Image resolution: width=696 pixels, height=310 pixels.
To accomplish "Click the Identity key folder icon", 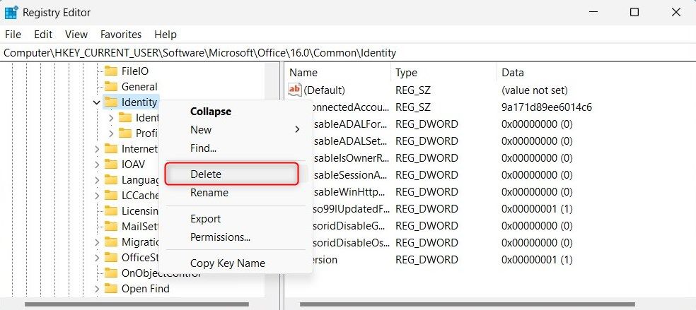I will [x=110, y=102].
